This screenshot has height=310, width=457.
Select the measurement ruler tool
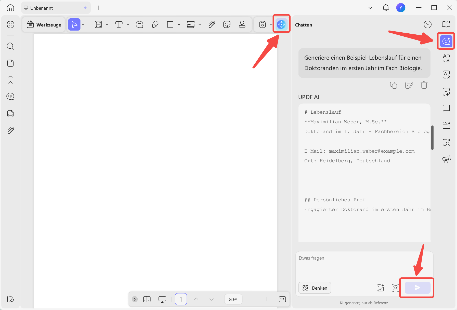click(191, 24)
